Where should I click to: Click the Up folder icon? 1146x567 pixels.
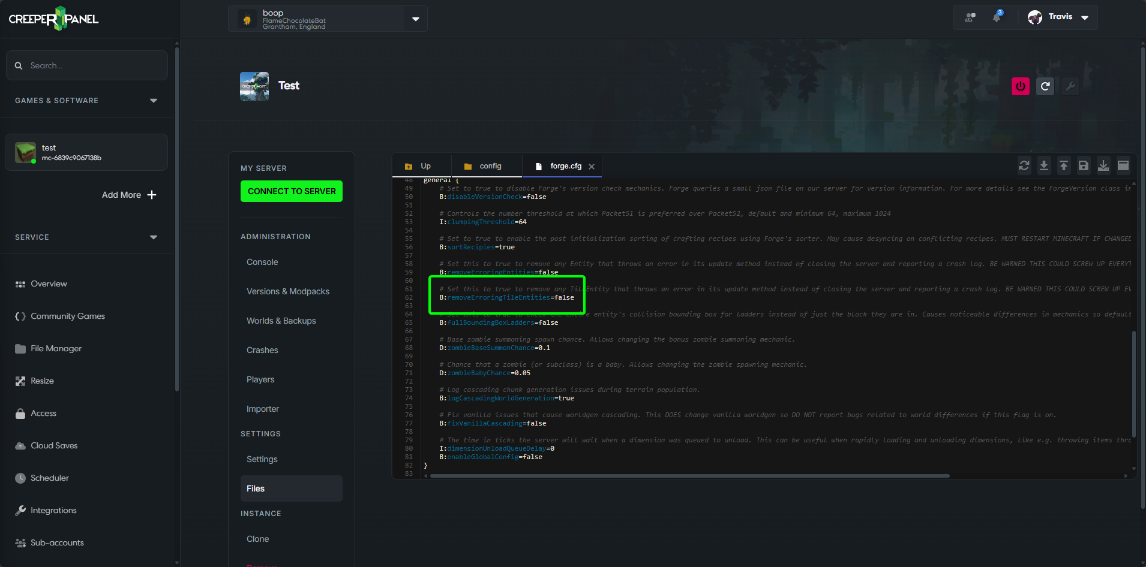pos(409,167)
